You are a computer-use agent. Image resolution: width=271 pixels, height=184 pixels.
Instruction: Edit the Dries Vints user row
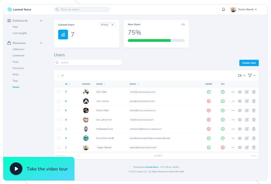pyautogui.click(x=247, y=110)
